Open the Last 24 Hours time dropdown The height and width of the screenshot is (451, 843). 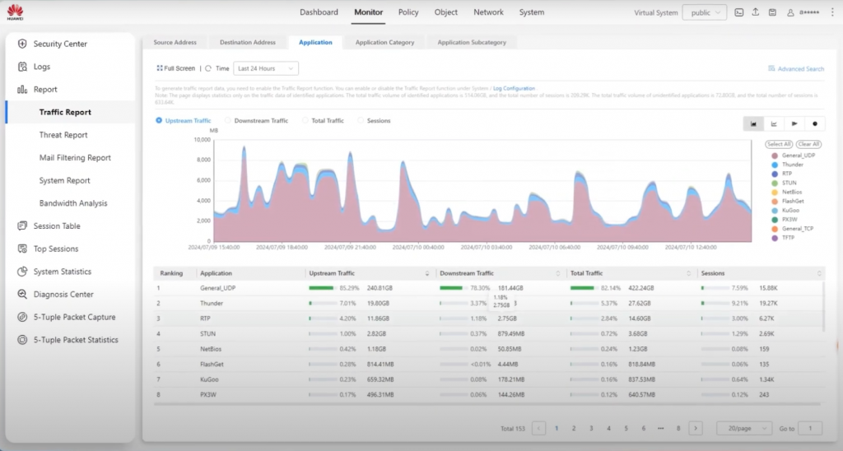266,68
